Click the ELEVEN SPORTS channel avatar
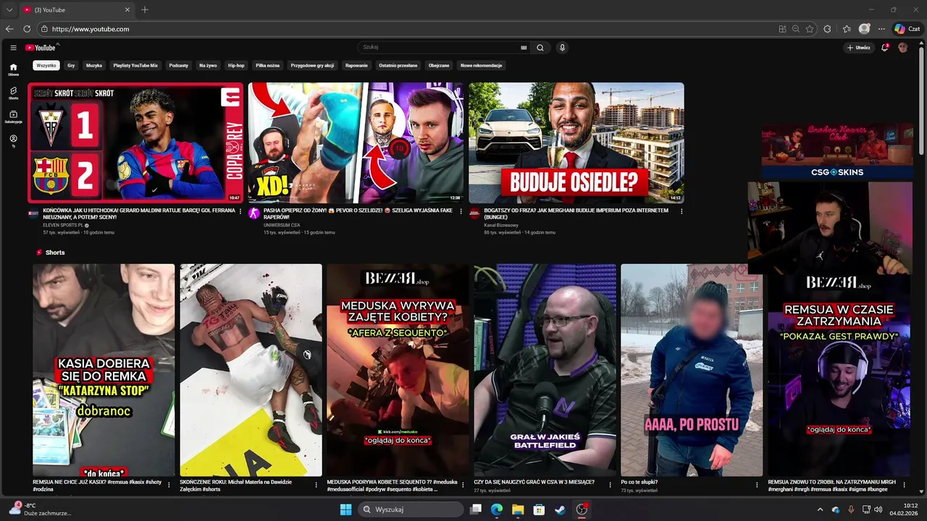This screenshot has width=927, height=521. tap(33, 213)
